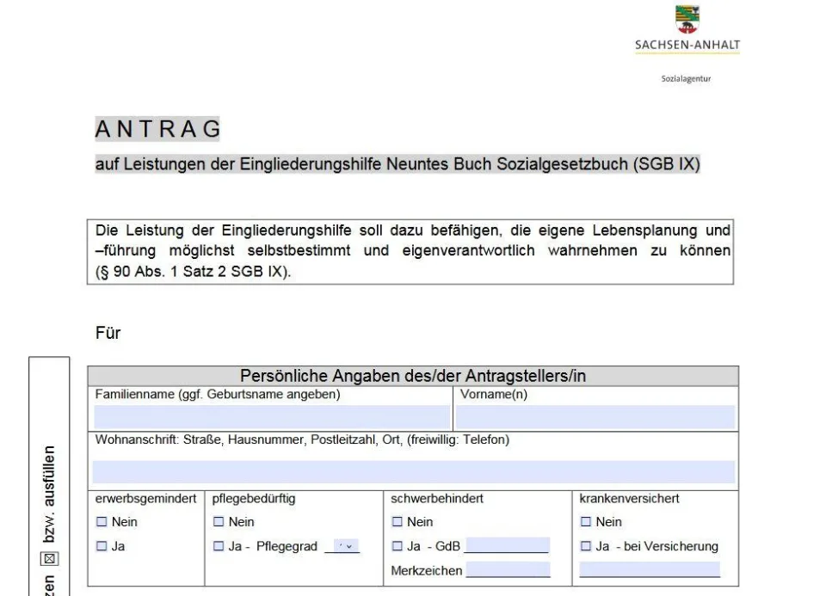Click the 'Persönliche Angaben' section header
826x596 pixels.
point(413,376)
